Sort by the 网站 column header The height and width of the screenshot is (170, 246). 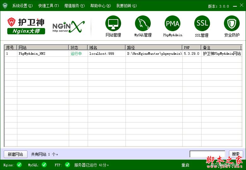(x=43, y=48)
